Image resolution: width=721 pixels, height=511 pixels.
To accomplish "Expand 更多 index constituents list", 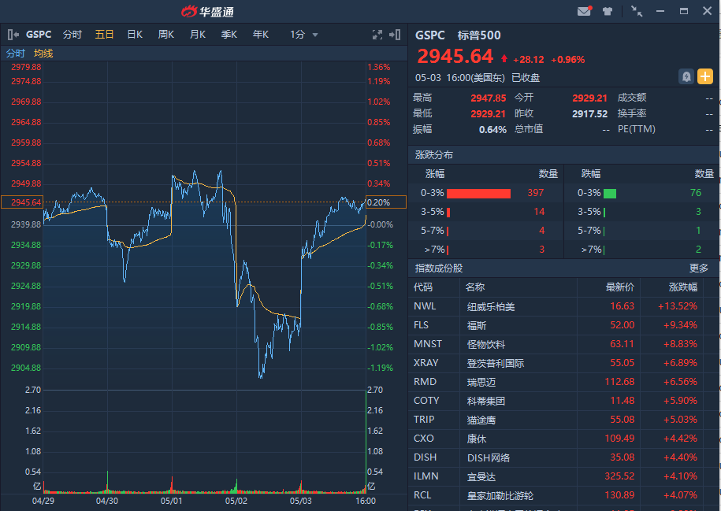I will (699, 268).
